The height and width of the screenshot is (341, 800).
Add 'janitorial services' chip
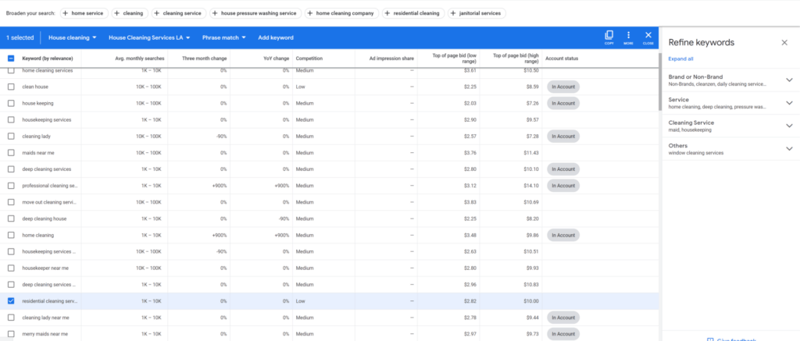(x=477, y=13)
